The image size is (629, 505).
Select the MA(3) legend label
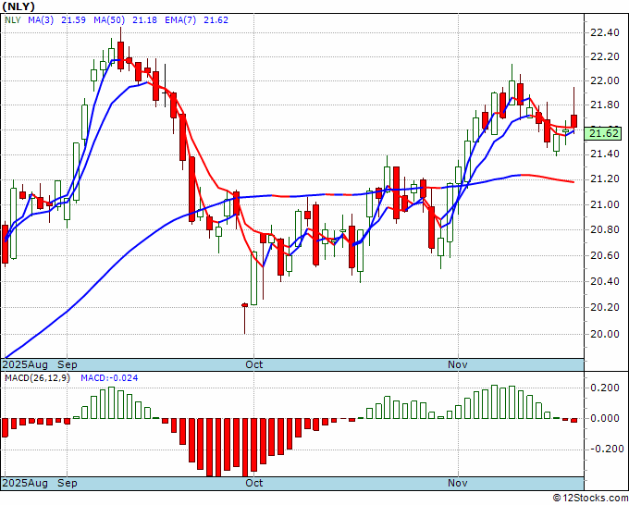click(41, 19)
